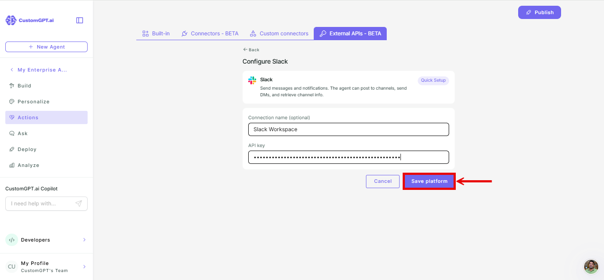This screenshot has height=280, width=604.
Task: Click the Save platform button
Action: pyautogui.click(x=429, y=181)
